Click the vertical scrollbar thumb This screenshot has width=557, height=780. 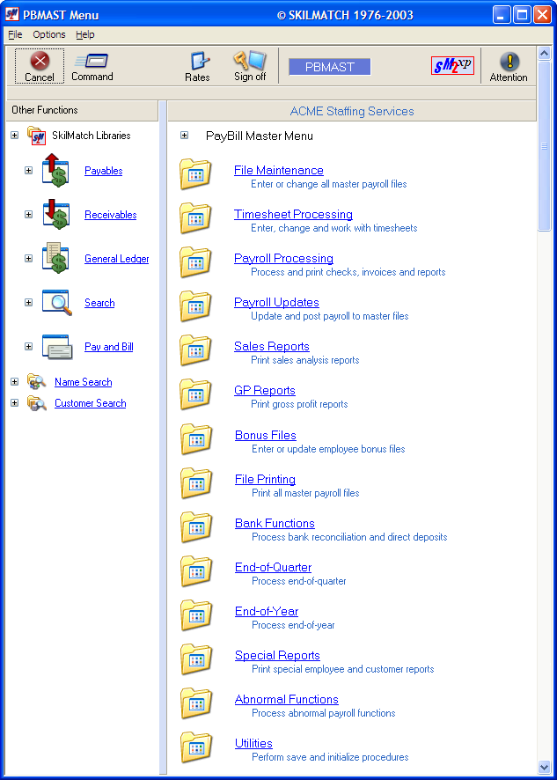(x=544, y=146)
